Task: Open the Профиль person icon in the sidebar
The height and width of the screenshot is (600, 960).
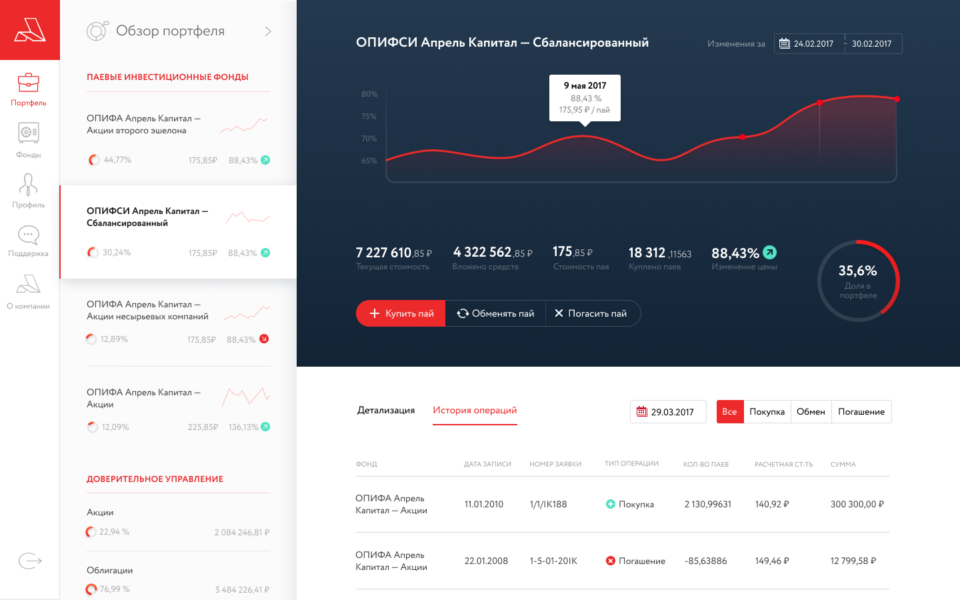Action: (x=29, y=184)
